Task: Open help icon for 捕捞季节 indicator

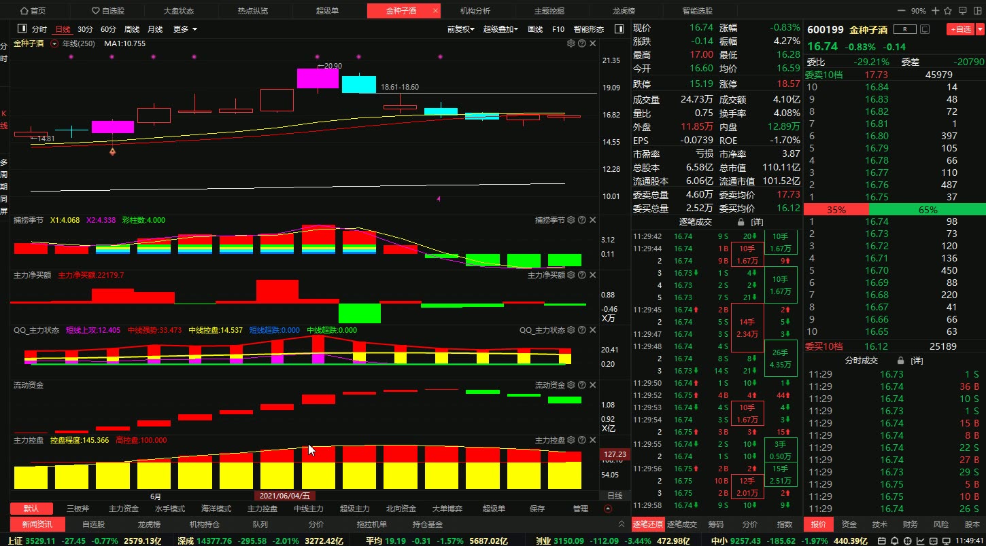Action: (582, 220)
